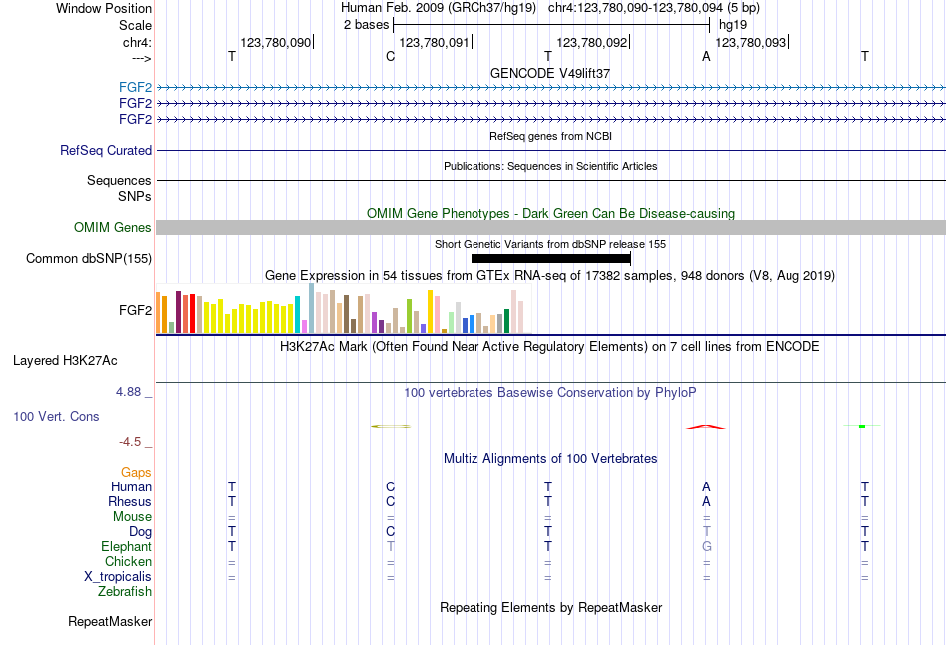Screen dimensions: 947x645
Task: Click the Zebrafish species label
Action: (125, 592)
